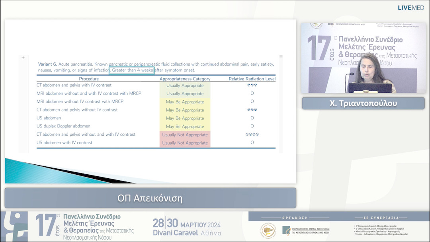Image resolution: width=430 pixels, height=242 pixels.
Task: Click green 'Usually Appropriate' cell for MRI row
Action: pos(185,94)
